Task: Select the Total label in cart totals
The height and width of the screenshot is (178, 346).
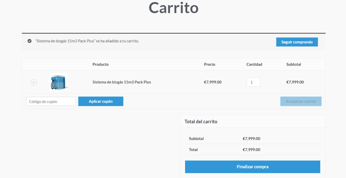Action: pos(193,150)
